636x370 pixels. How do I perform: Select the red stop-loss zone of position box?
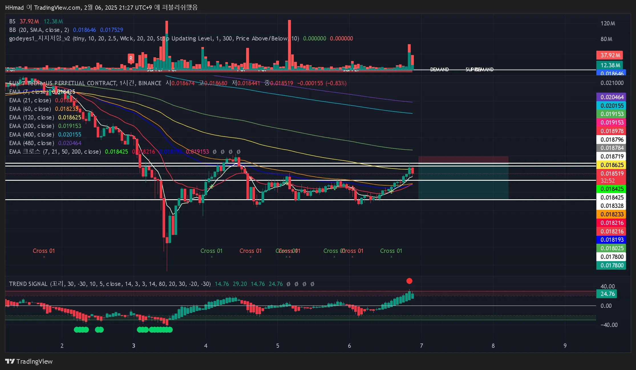(463, 160)
